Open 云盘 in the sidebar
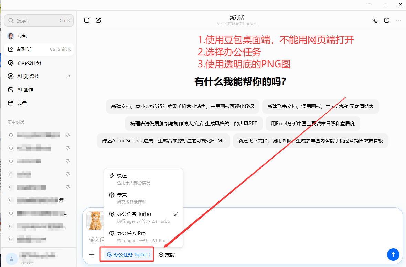The width and height of the screenshot is (406, 267). 39,103
